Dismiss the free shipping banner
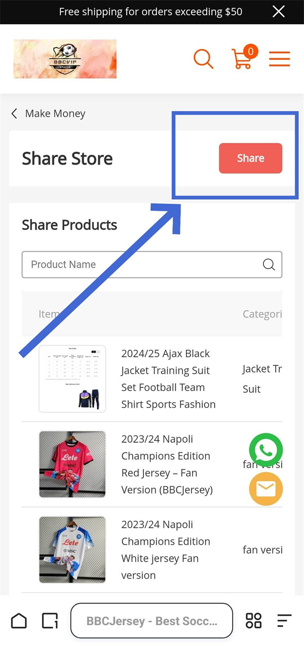 (279, 12)
